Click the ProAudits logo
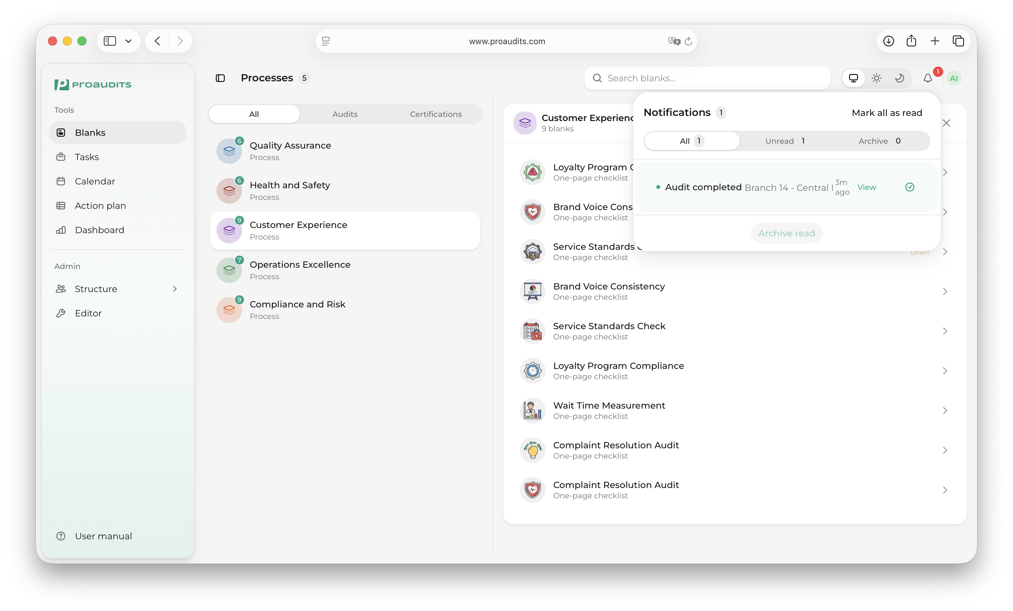The image size is (1013, 611). click(93, 84)
